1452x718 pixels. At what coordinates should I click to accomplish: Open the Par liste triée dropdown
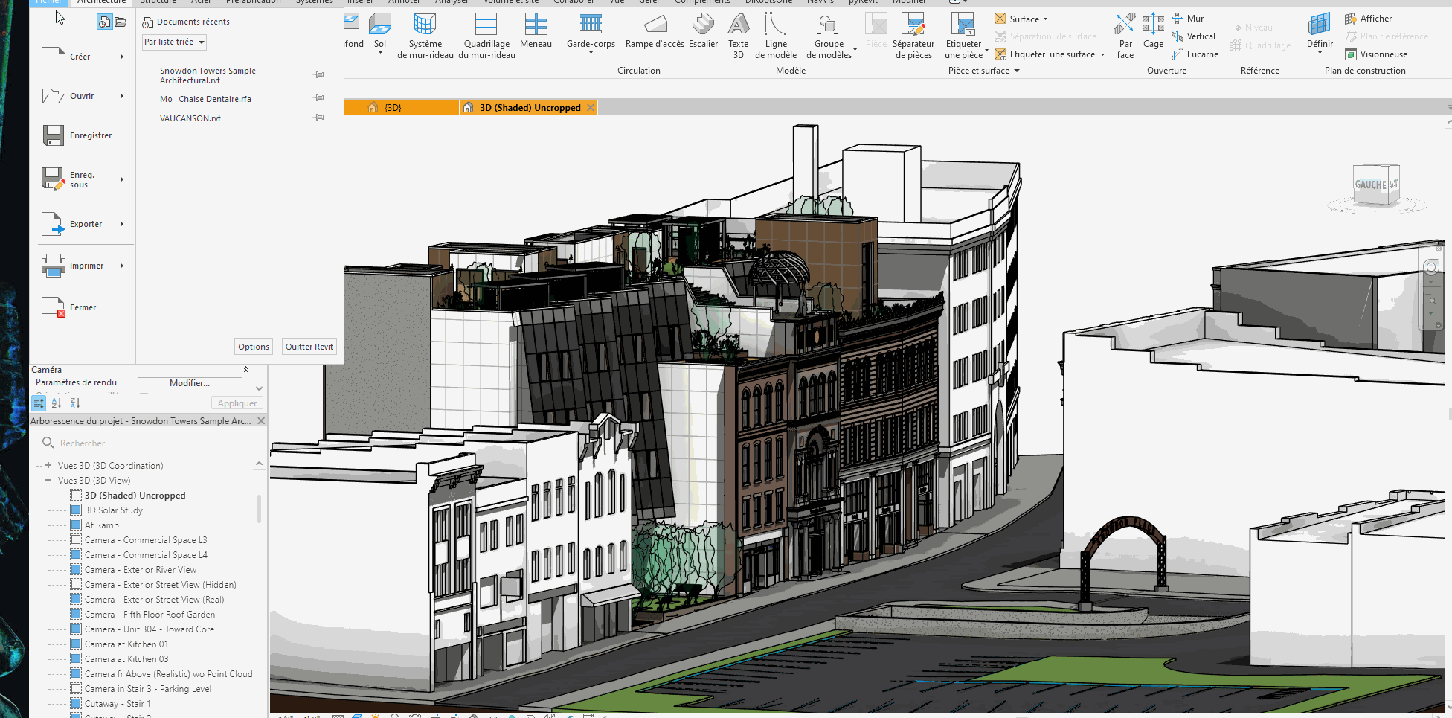click(174, 42)
